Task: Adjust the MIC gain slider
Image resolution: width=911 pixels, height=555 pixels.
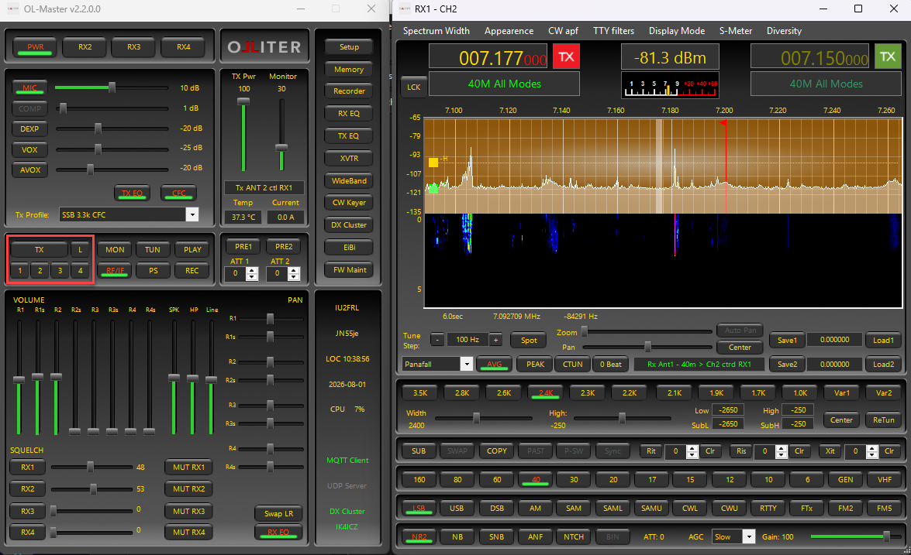Action: click(112, 87)
